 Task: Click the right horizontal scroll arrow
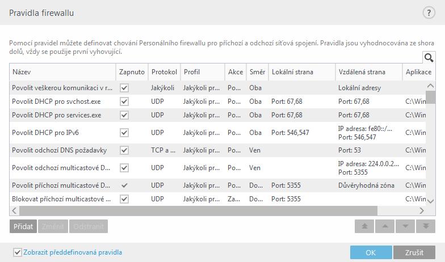click(x=422, y=211)
